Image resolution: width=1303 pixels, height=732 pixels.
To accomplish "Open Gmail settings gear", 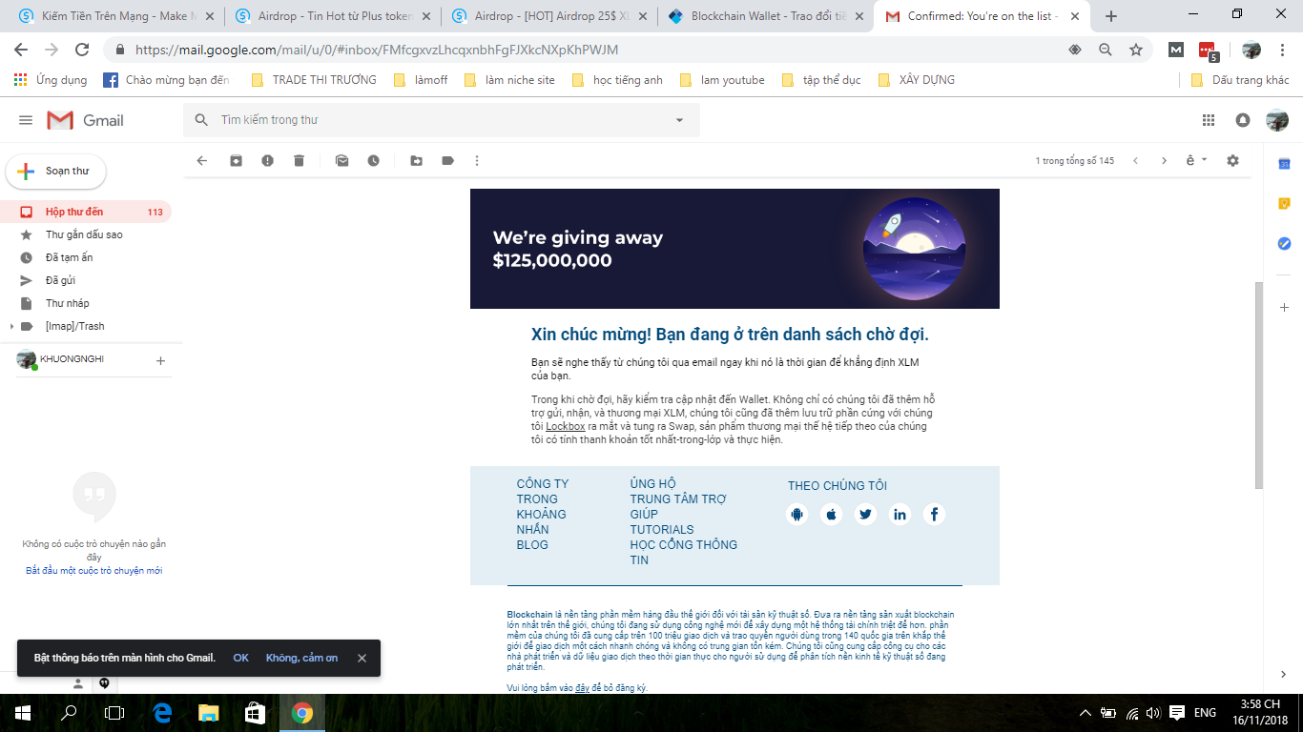I will pyautogui.click(x=1232, y=161).
